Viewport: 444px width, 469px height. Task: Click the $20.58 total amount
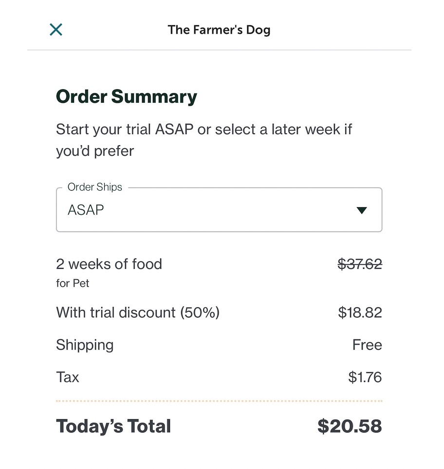point(350,426)
